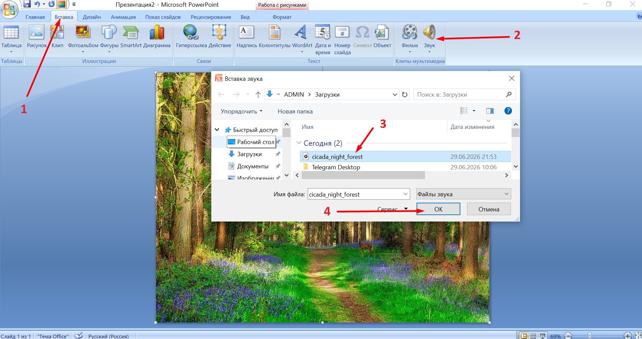Screen dimensions: 642x339
Task: Open the Показ слайдов tab
Action: 163,17
